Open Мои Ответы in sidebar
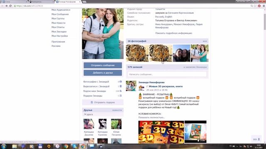 coord(58,27)
